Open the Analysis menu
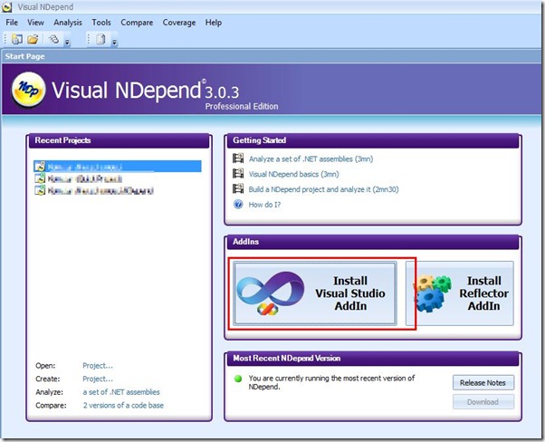This screenshot has height=442, width=545. pyautogui.click(x=68, y=23)
